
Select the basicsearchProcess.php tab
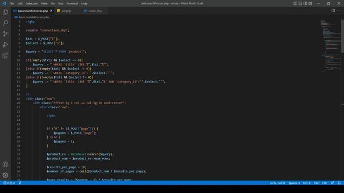click(32, 11)
